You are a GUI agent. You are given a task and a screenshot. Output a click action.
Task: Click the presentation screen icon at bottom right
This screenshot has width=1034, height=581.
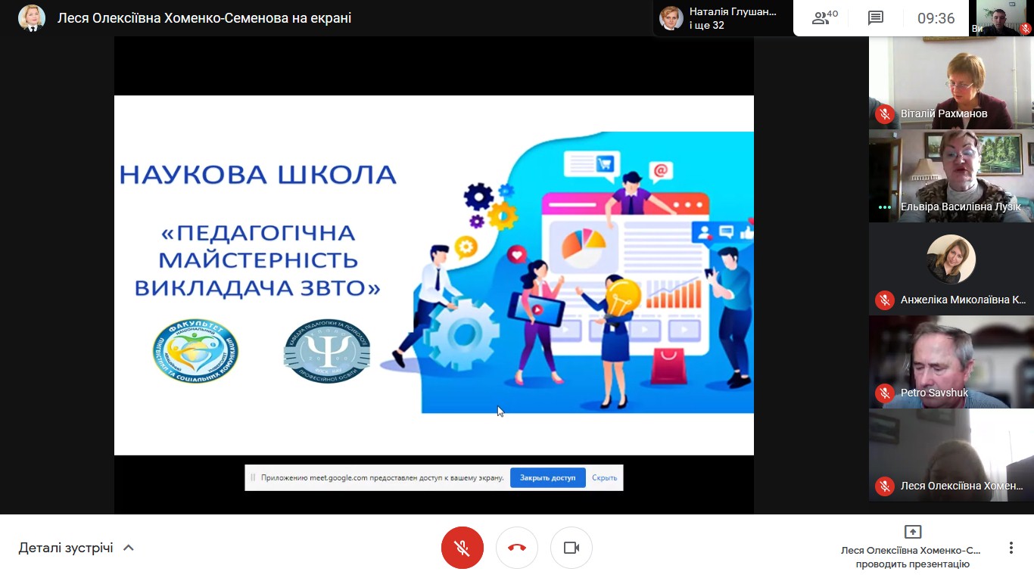[x=913, y=532]
